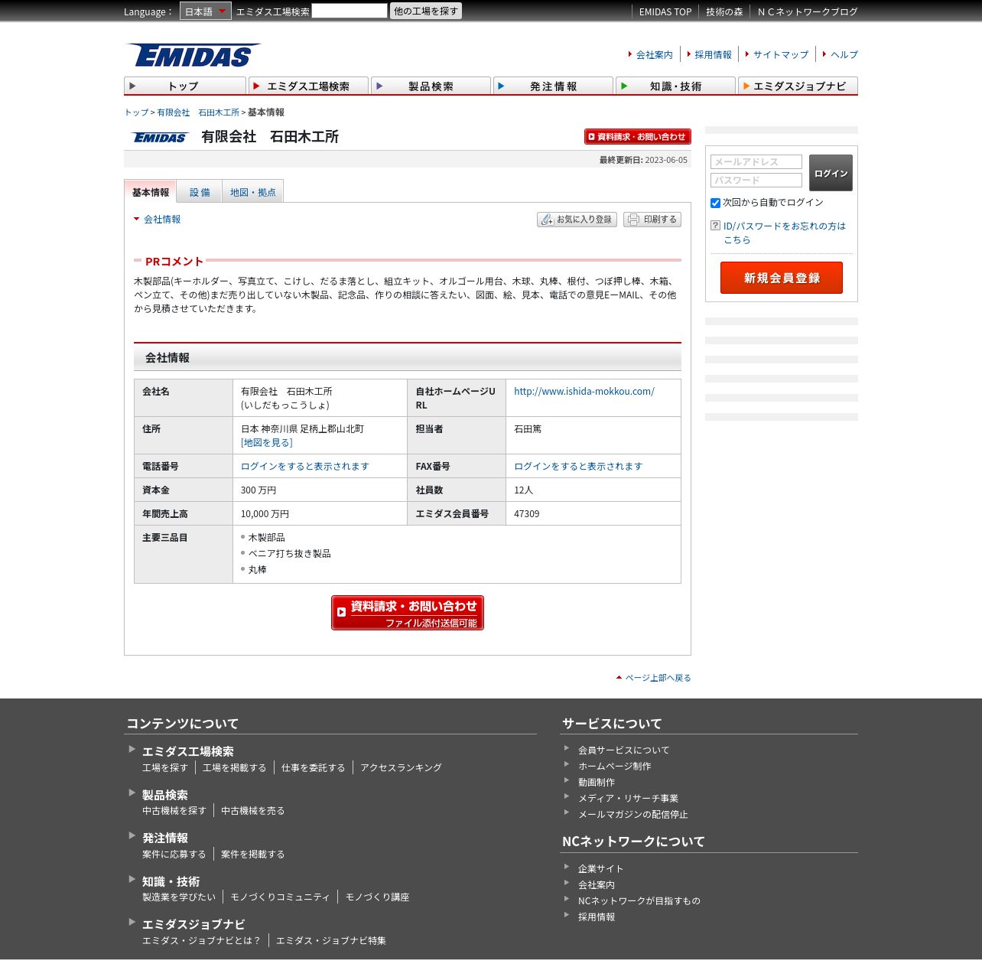982x967 pixels.
Task: Open the Language 日本語 dropdown
Action: [x=205, y=11]
